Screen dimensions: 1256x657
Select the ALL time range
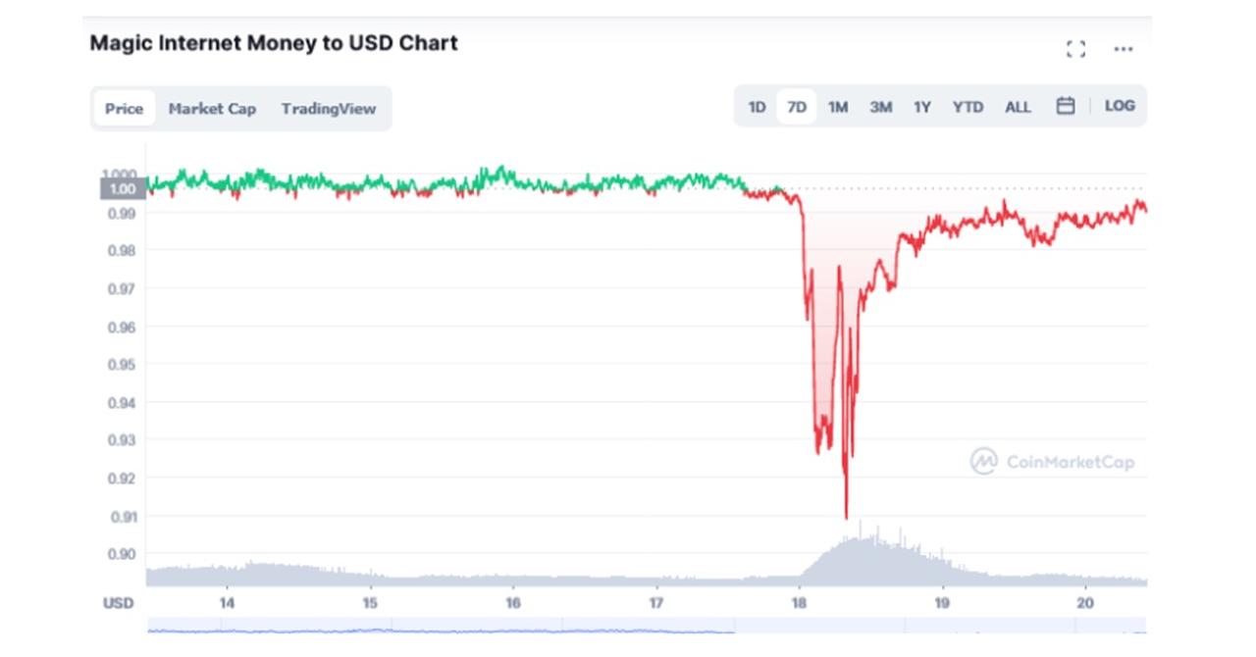(x=1017, y=106)
